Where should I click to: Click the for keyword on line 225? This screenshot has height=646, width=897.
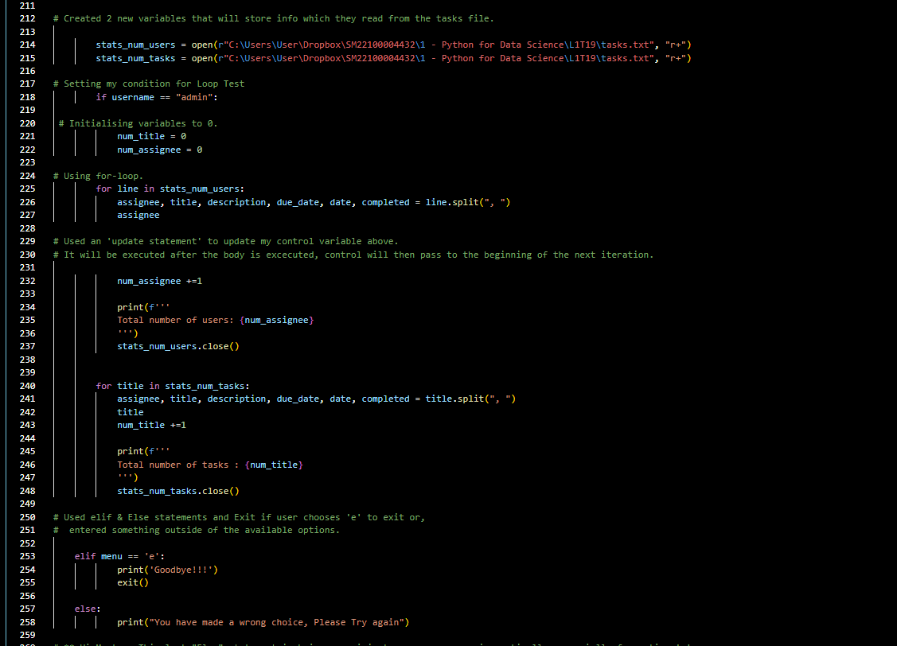tap(103, 189)
